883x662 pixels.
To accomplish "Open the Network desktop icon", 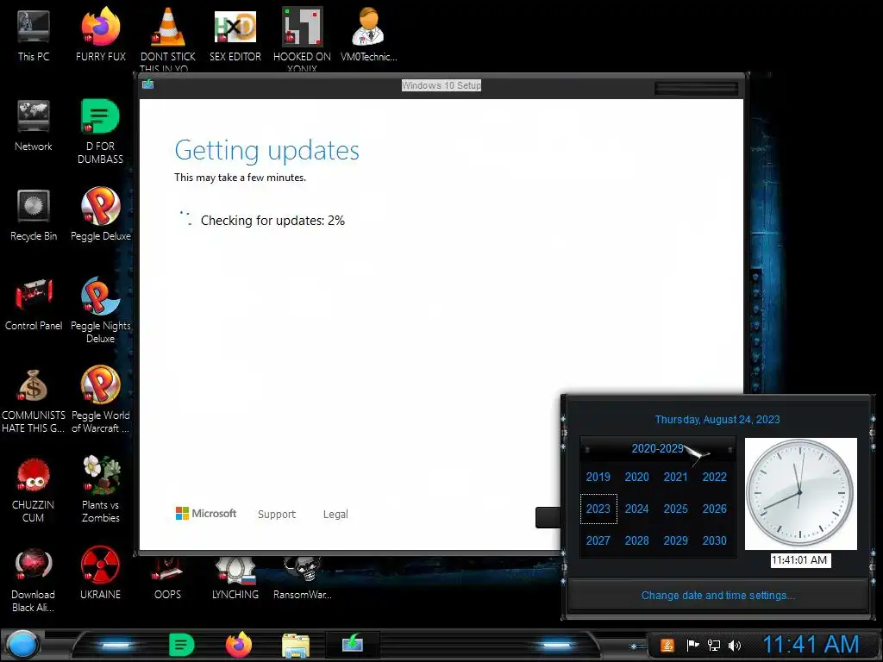I will coord(34,126).
